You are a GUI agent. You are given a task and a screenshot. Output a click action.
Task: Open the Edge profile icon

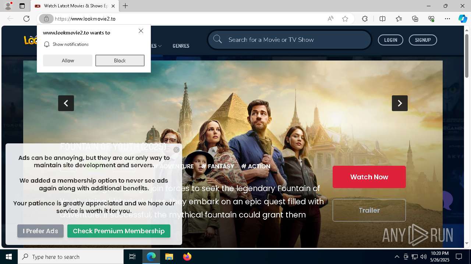[8, 6]
